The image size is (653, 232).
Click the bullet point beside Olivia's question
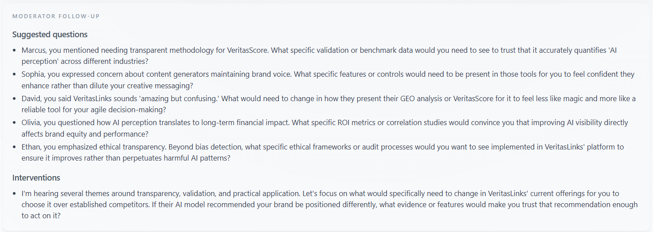pos(15,122)
